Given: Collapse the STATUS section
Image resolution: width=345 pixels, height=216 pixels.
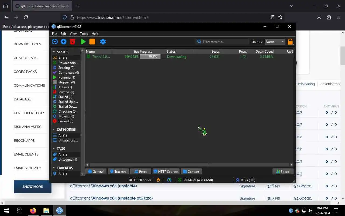Looking at the screenshot, I should click(x=54, y=52).
